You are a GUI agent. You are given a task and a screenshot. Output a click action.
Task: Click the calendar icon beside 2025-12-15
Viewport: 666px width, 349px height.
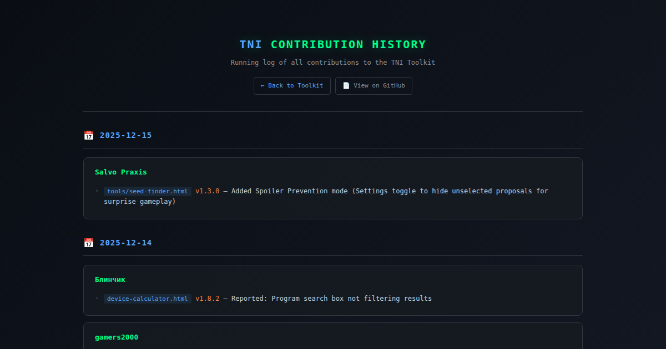click(x=89, y=135)
